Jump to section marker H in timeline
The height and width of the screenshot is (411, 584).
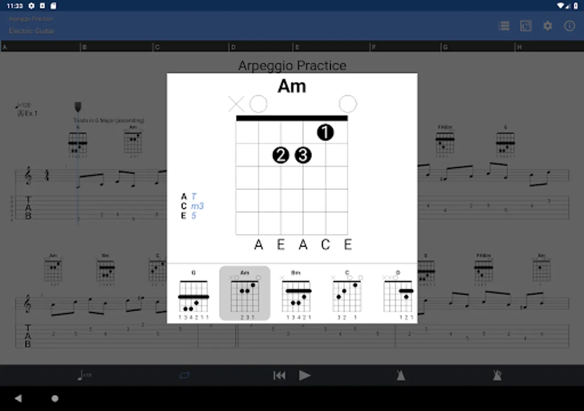click(x=519, y=47)
